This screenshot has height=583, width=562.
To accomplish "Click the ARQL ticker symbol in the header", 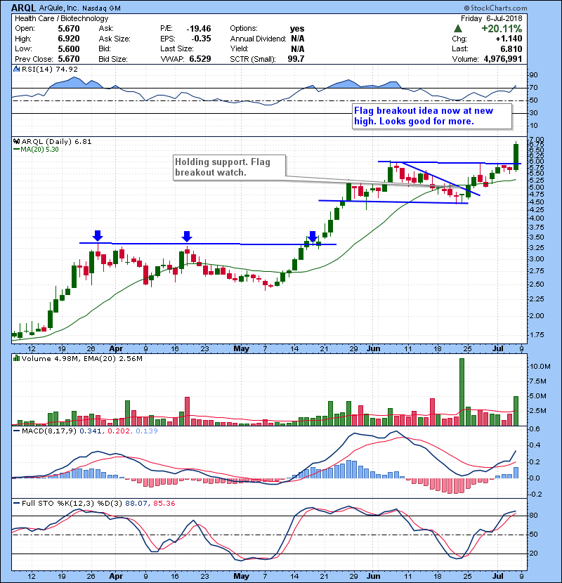I will [23, 8].
